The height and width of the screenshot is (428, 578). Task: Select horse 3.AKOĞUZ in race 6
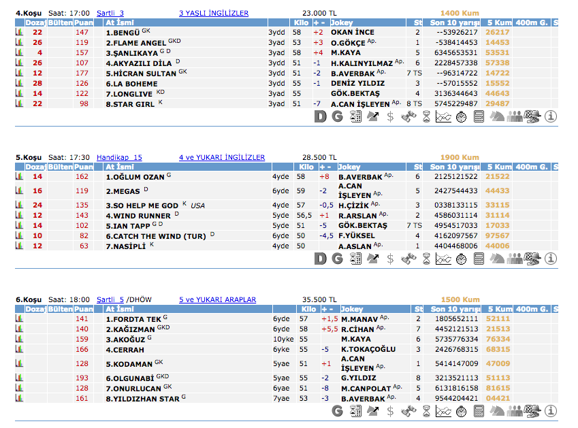[125, 339]
